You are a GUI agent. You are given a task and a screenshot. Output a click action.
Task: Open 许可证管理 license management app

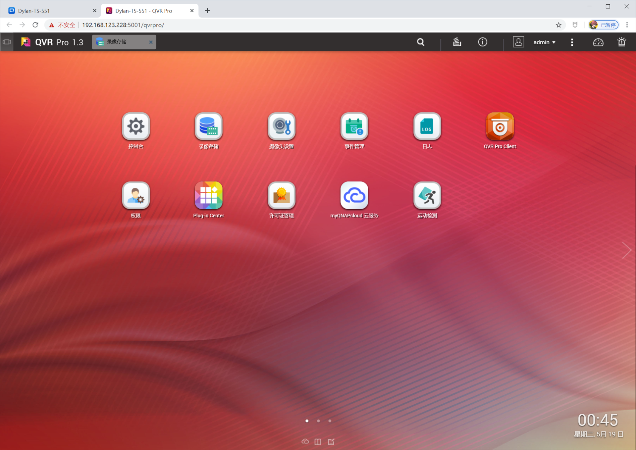click(281, 195)
